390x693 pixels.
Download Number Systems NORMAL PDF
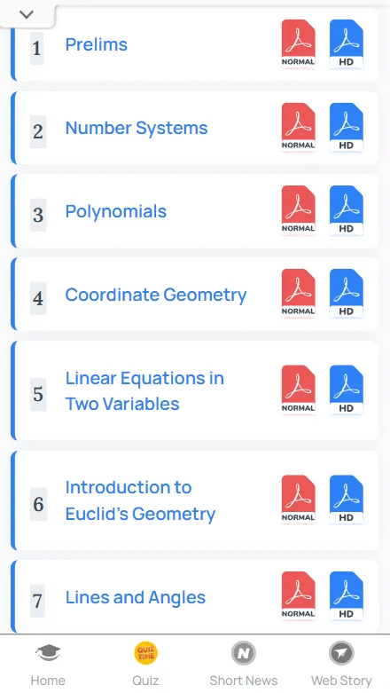(x=299, y=127)
